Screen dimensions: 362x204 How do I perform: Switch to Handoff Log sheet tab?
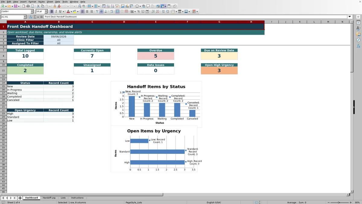(x=49, y=198)
